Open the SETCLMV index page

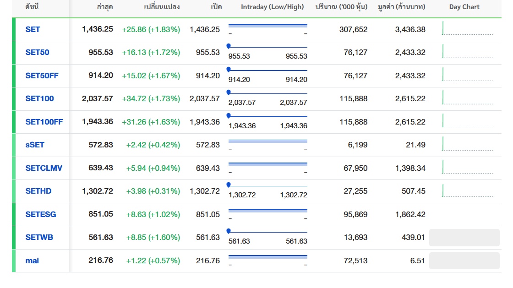pos(44,168)
